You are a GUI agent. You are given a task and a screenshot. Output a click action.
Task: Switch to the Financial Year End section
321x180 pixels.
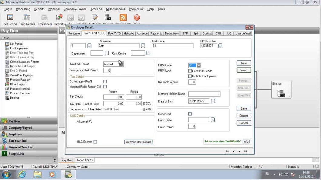[x=29, y=147]
